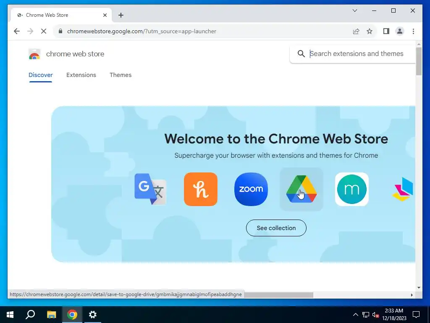The height and width of the screenshot is (323, 430).
Task: Stop loading the page
Action: 44,31
